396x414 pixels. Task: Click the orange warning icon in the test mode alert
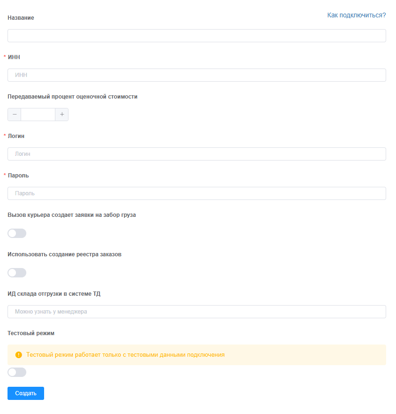[19, 355]
